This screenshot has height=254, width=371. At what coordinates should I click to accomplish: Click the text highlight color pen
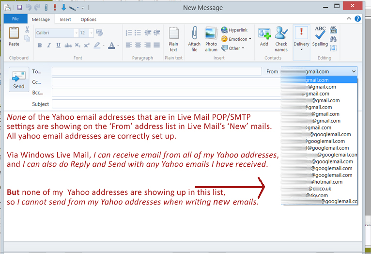97,45
